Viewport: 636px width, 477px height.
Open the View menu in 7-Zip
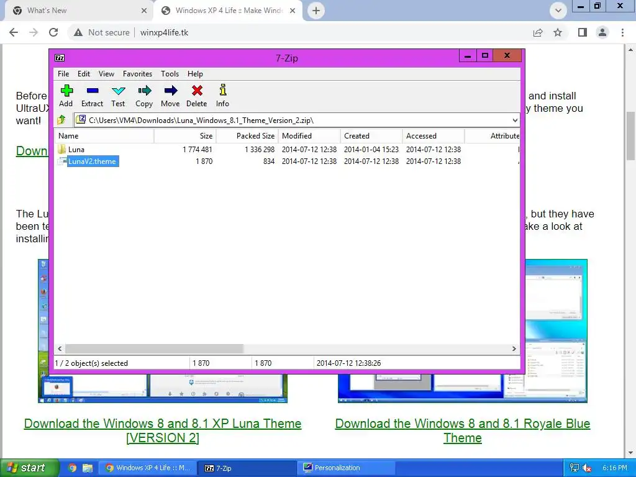click(x=106, y=74)
